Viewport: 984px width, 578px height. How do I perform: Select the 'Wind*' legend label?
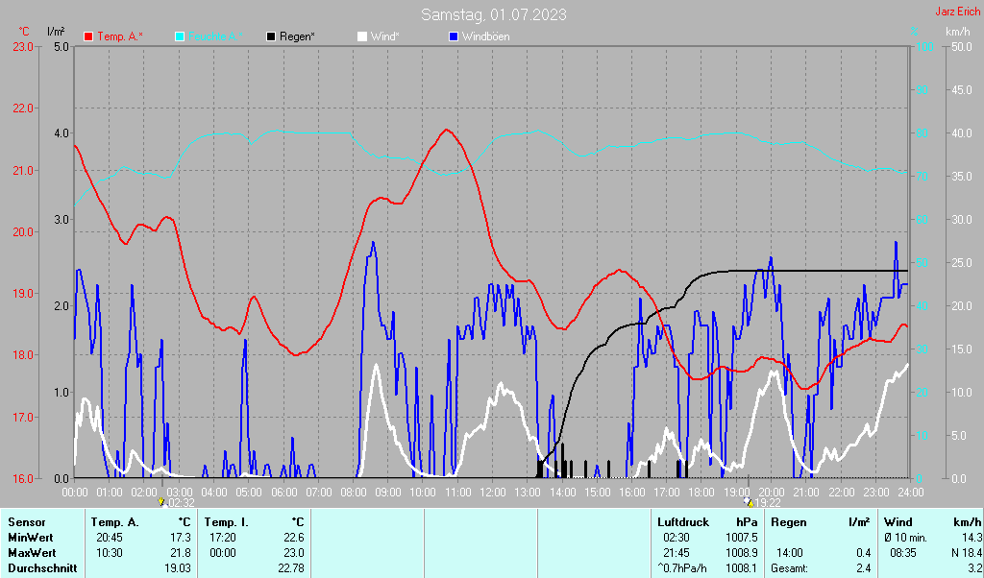pyautogui.click(x=384, y=36)
